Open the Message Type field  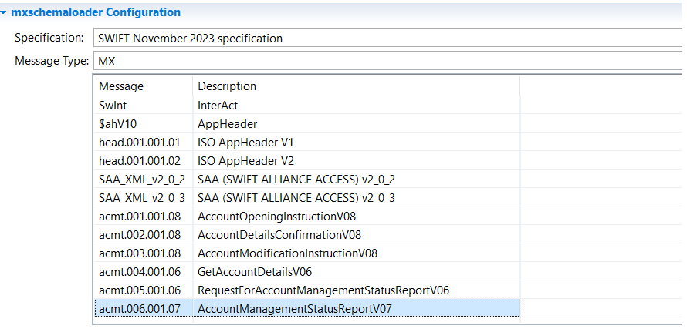pos(386,62)
